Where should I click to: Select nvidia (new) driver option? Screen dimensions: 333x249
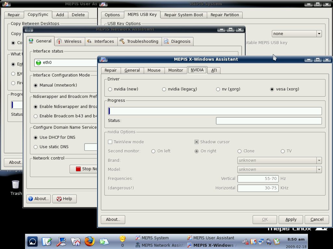123,89
